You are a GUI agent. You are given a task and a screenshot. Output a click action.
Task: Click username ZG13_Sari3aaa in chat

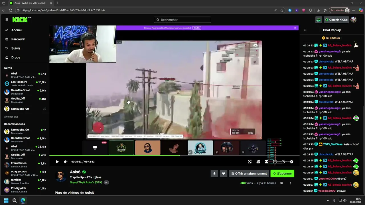point(333,144)
